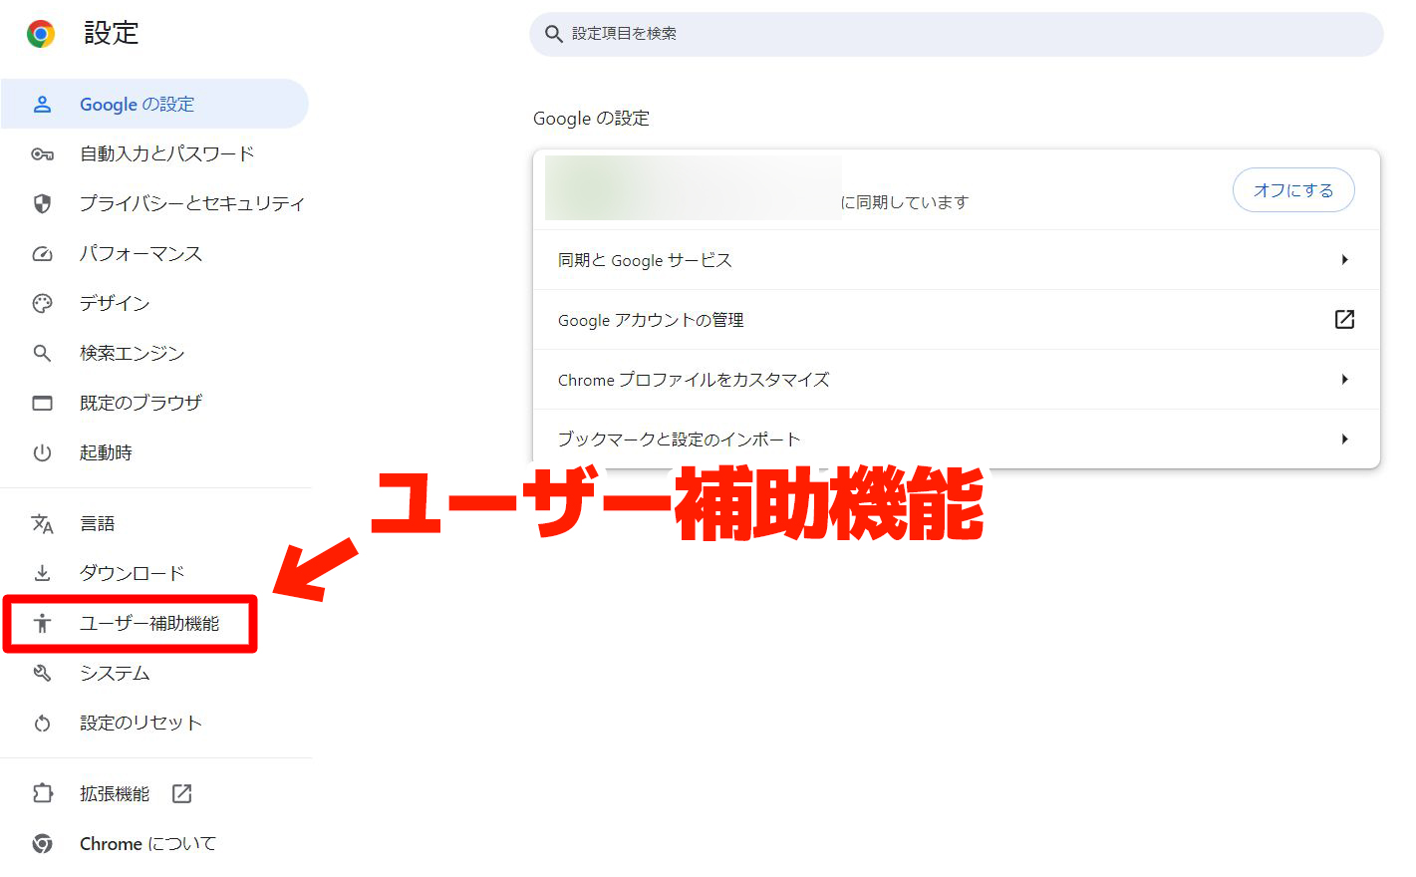
Task: Click the オフにする sync button
Action: (1293, 189)
